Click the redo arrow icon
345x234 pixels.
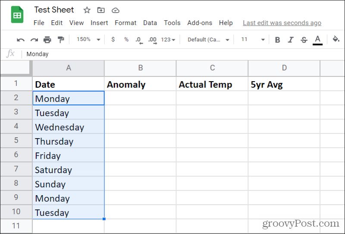point(34,40)
